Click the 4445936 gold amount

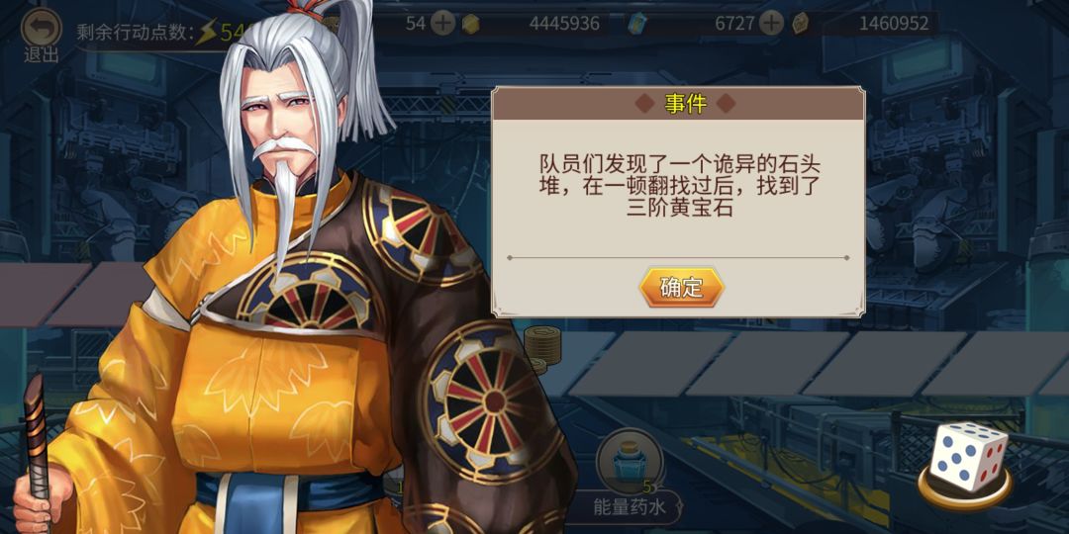click(x=564, y=24)
